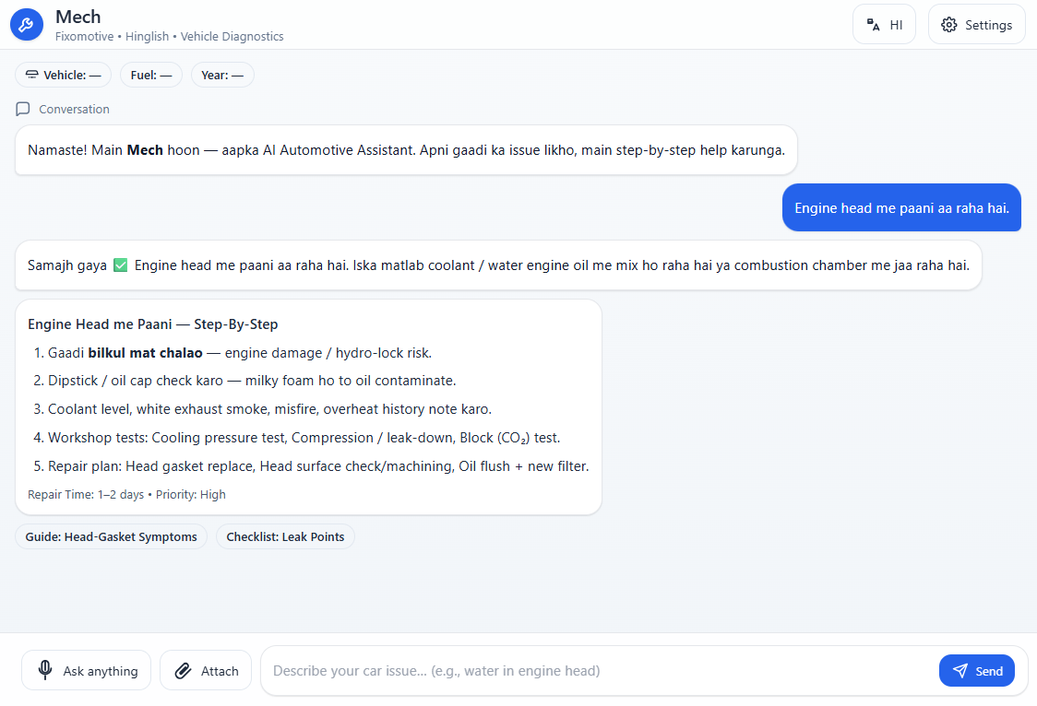Select the Conversation section header
Viewport: 1037px width, 706px height.
[x=61, y=109]
